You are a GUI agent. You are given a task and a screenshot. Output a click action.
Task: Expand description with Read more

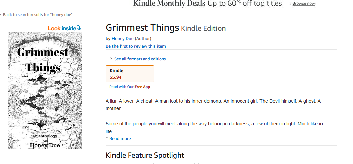(x=120, y=138)
